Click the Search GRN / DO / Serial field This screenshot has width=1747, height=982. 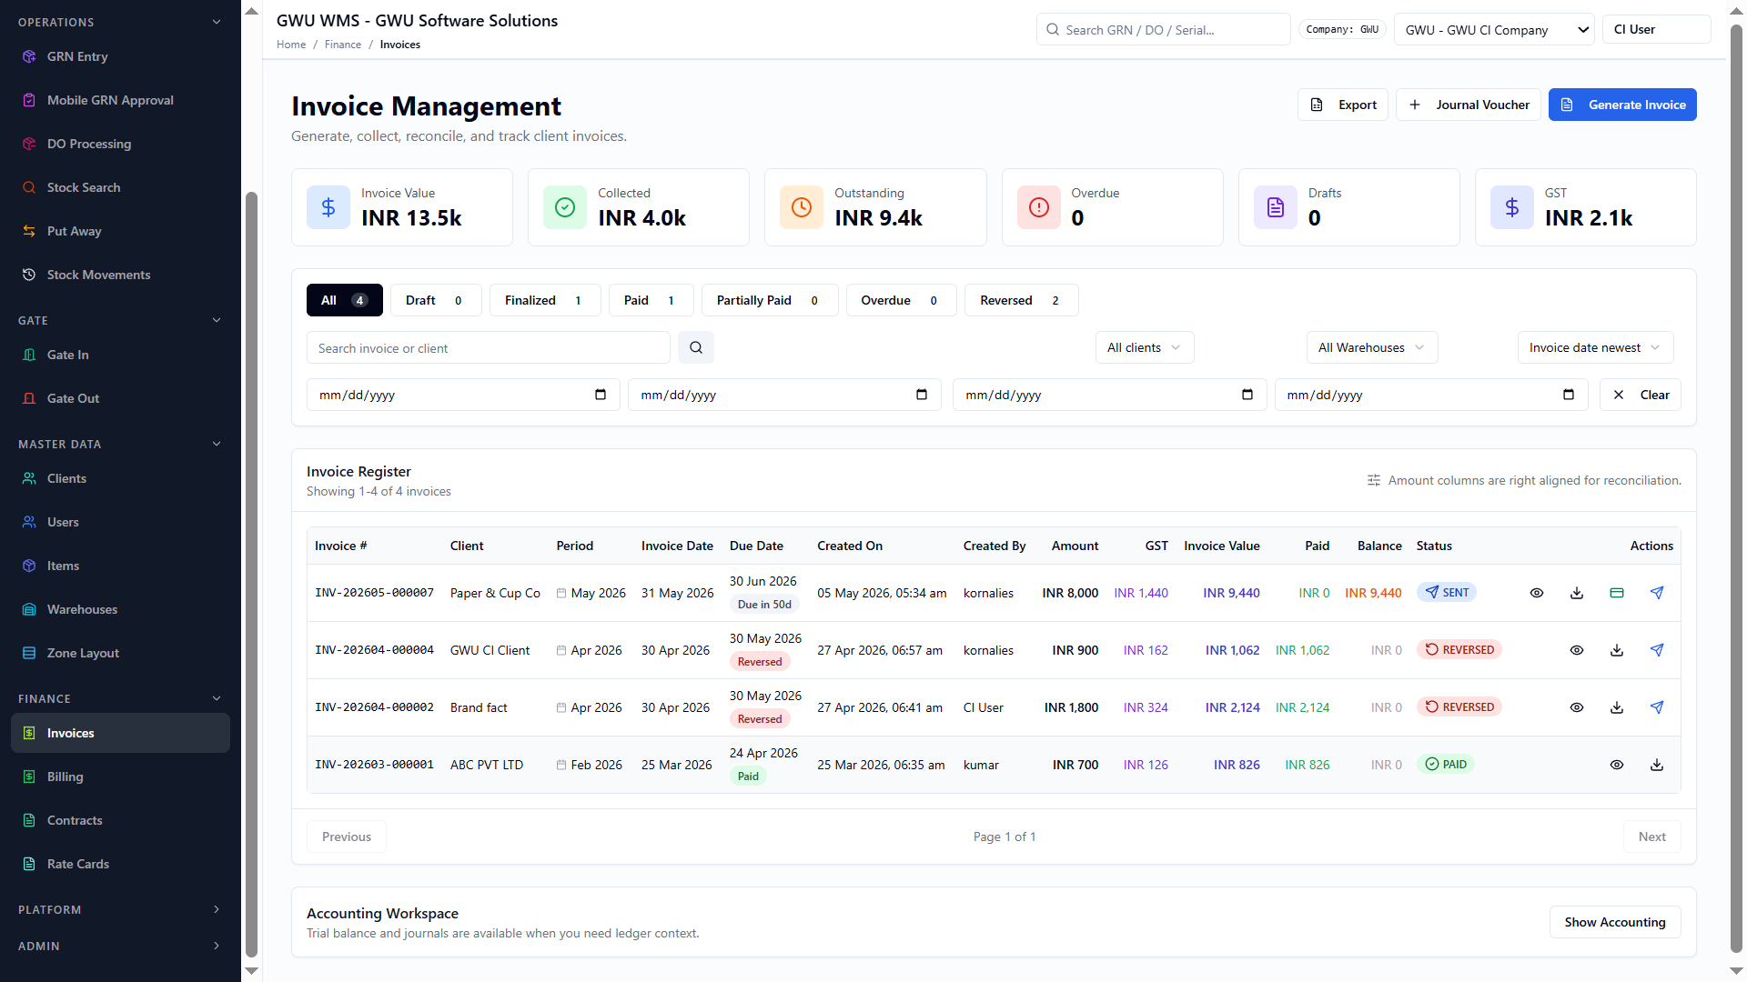coord(1164,29)
